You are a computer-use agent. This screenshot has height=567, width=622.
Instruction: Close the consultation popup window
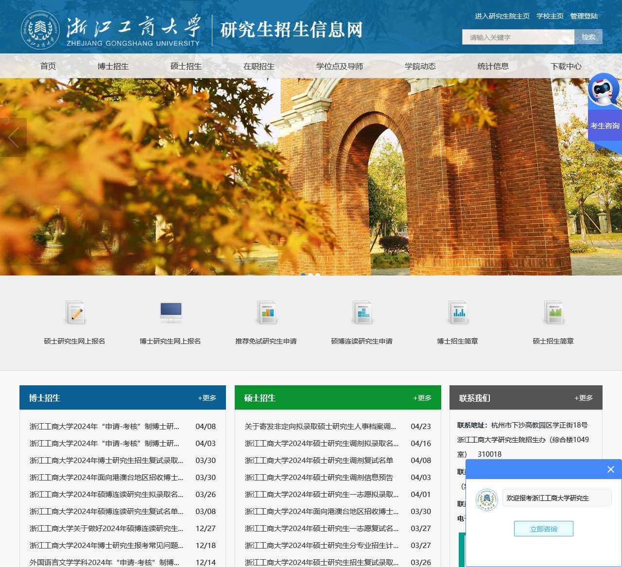click(x=611, y=469)
